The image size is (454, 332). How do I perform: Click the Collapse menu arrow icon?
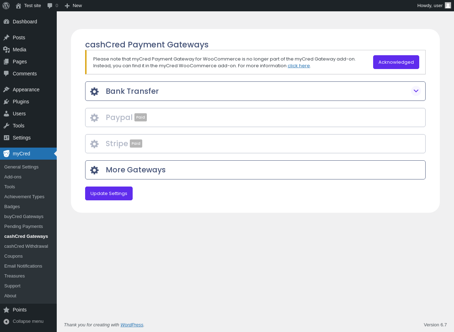pyautogui.click(x=6, y=321)
